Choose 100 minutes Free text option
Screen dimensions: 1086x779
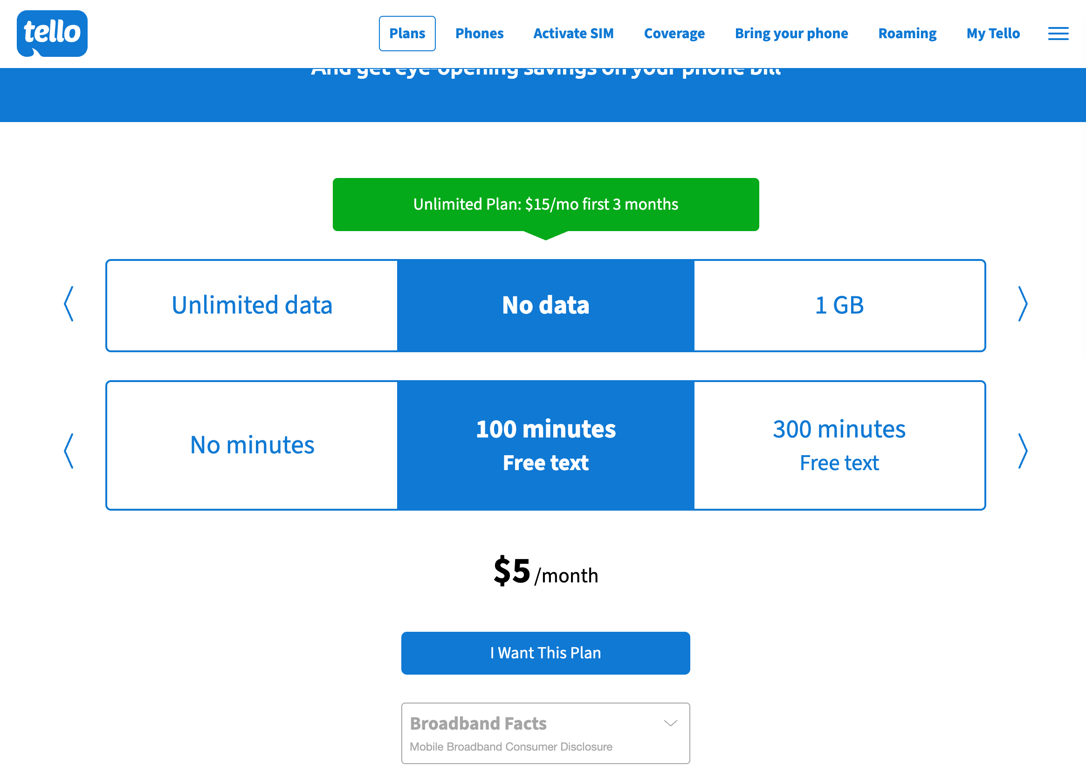(x=545, y=445)
